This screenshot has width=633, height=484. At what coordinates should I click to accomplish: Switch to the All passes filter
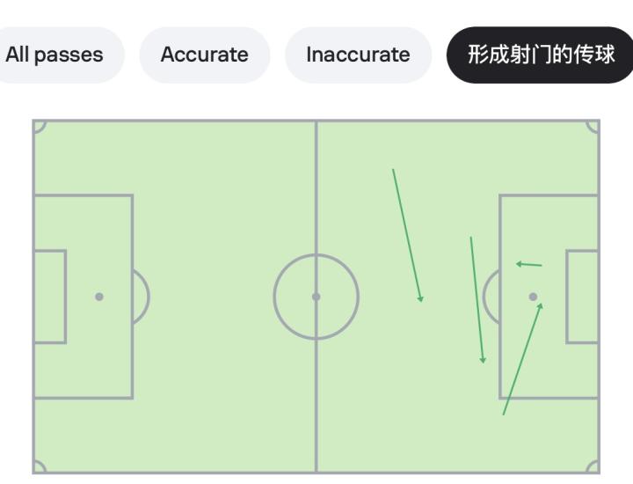(55, 55)
